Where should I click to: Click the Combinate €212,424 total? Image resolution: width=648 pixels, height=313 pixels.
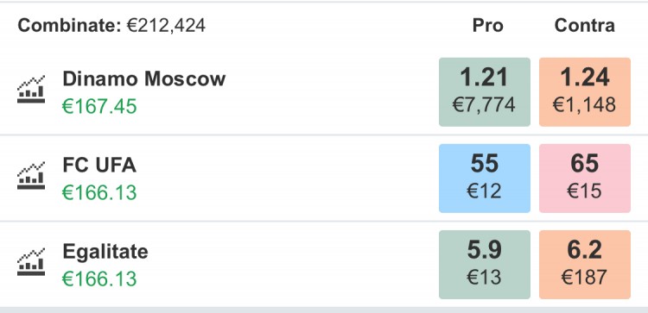pyautogui.click(x=111, y=26)
